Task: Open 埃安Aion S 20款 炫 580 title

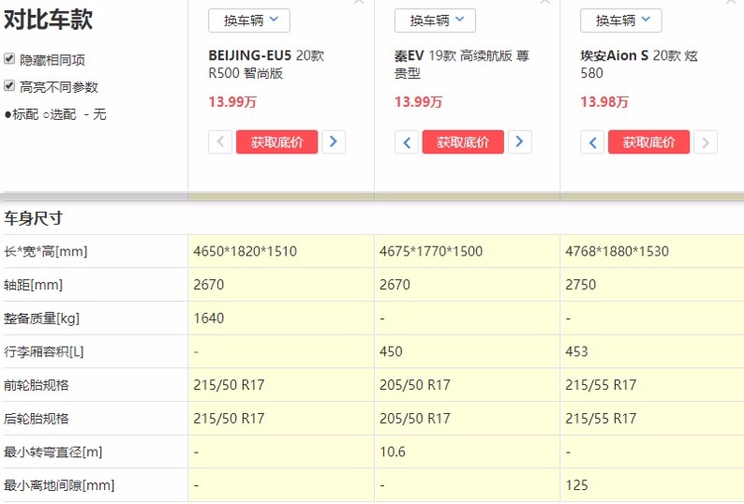Action: click(x=639, y=65)
